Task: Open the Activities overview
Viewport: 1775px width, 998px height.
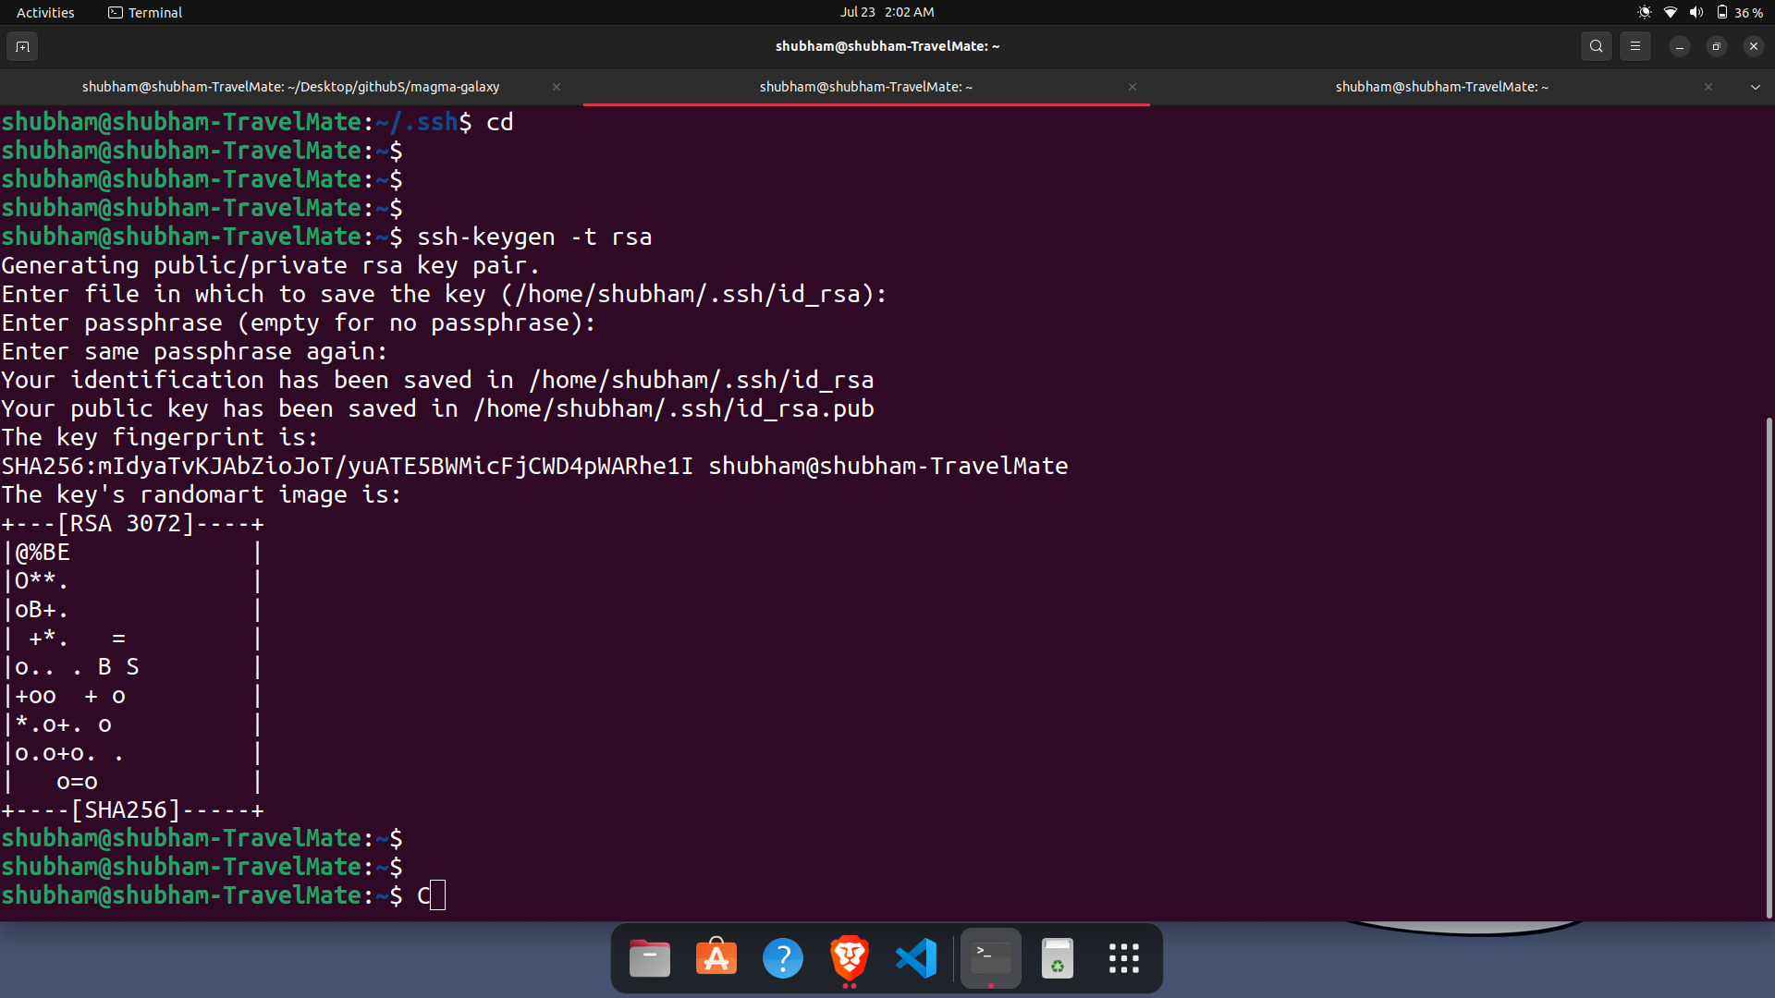Action: coord(44,12)
